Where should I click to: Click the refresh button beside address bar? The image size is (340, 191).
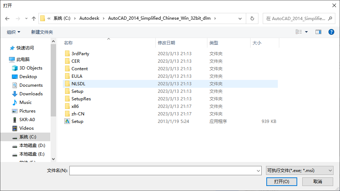[x=252, y=18]
